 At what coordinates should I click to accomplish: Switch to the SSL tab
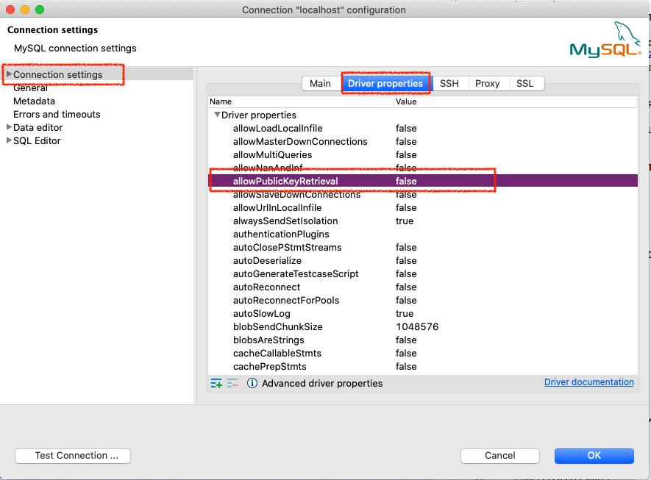point(524,84)
